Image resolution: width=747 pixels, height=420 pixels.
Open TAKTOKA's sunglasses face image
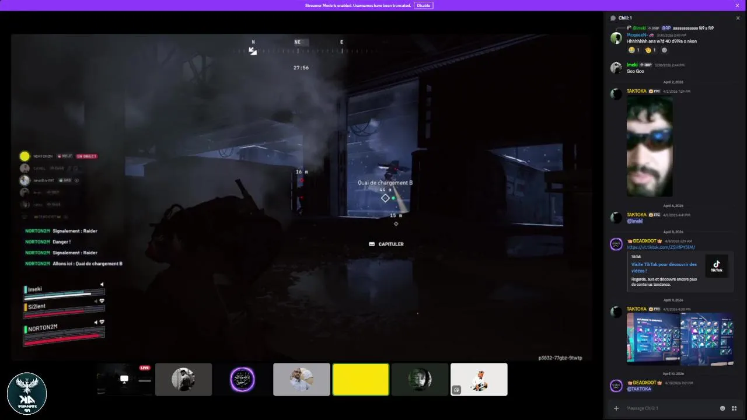point(650,146)
